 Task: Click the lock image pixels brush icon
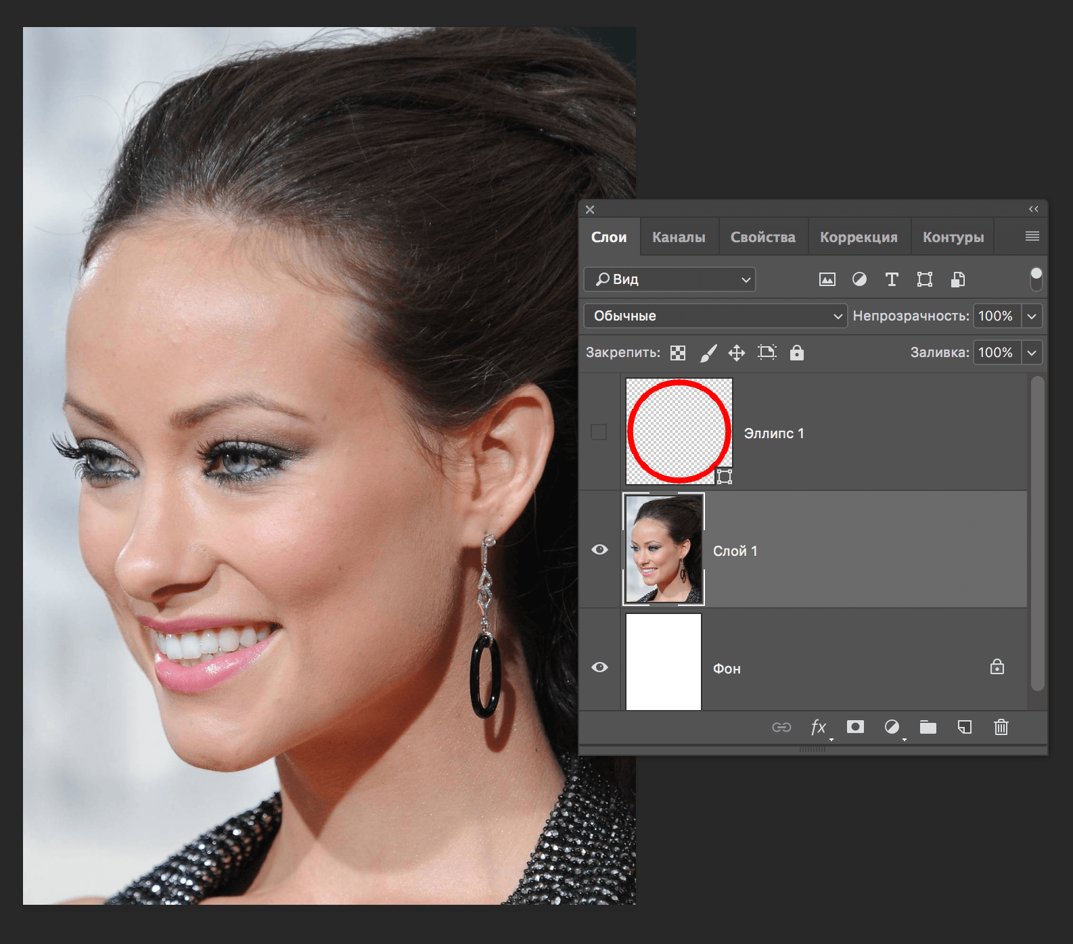click(x=708, y=353)
